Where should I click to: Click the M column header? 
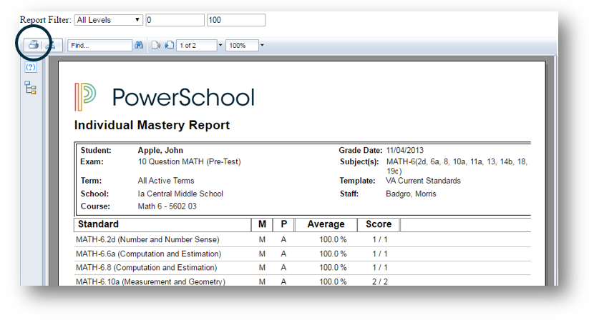[262, 224]
